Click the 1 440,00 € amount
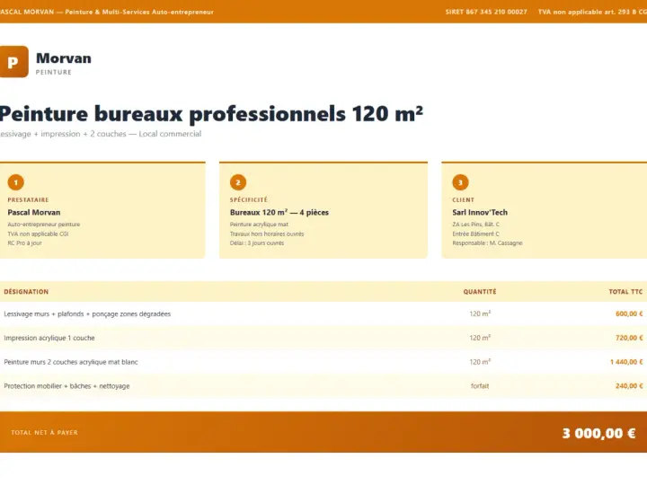The image size is (647, 485). click(x=626, y=362)
